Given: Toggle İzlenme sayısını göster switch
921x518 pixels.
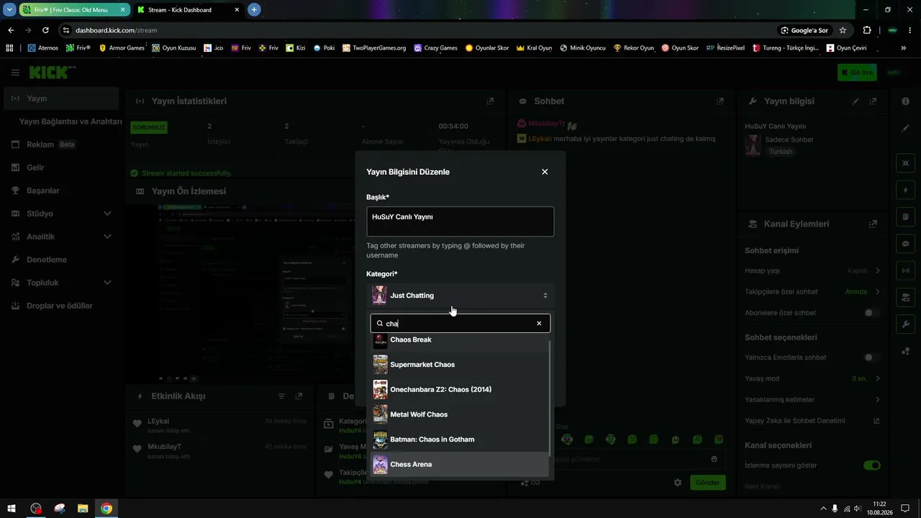Looking at the screenshot, I should [872, 465].
